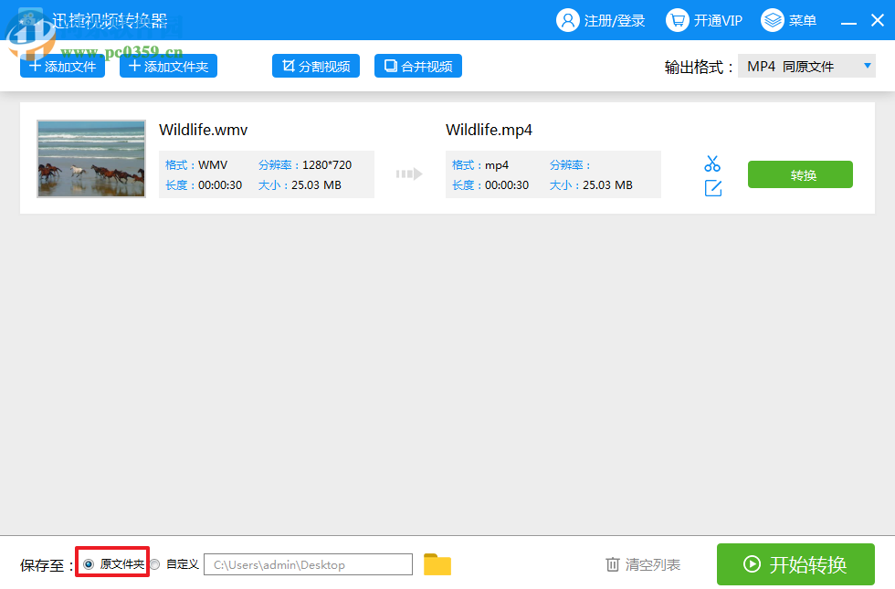Click the 添加文件 add file button

click(x=61, y=65)
